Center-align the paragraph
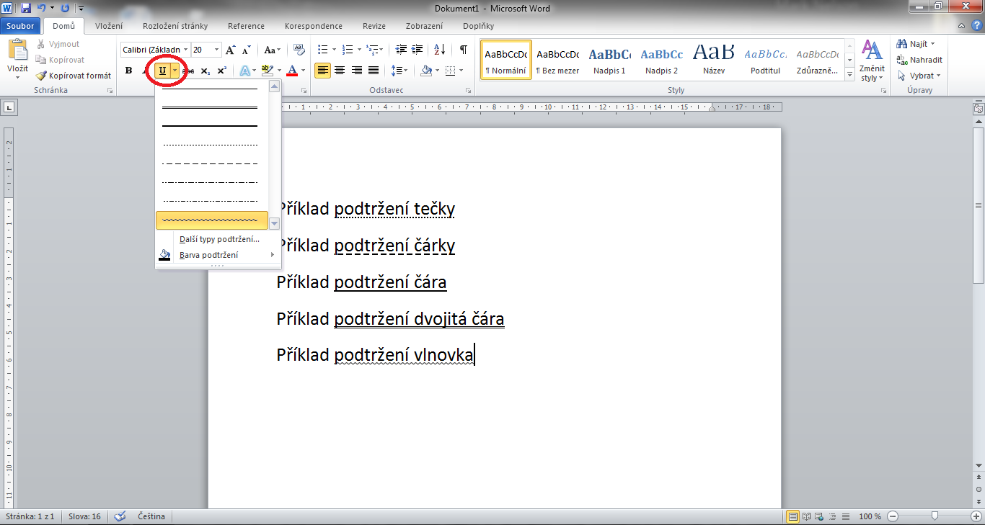This screenshot has height=525, width=985. tap(340, 71)
